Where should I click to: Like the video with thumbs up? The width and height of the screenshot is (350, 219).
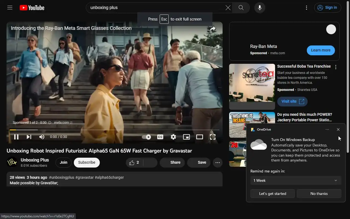coord(134,162)
